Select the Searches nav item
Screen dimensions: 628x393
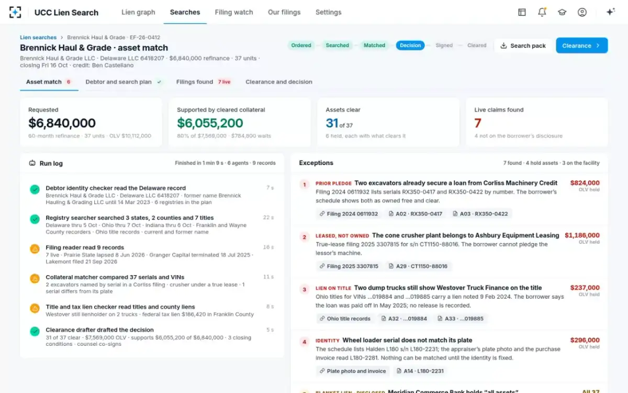185,12
